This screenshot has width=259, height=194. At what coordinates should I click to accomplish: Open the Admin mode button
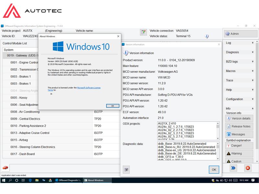tap(241, 34)
